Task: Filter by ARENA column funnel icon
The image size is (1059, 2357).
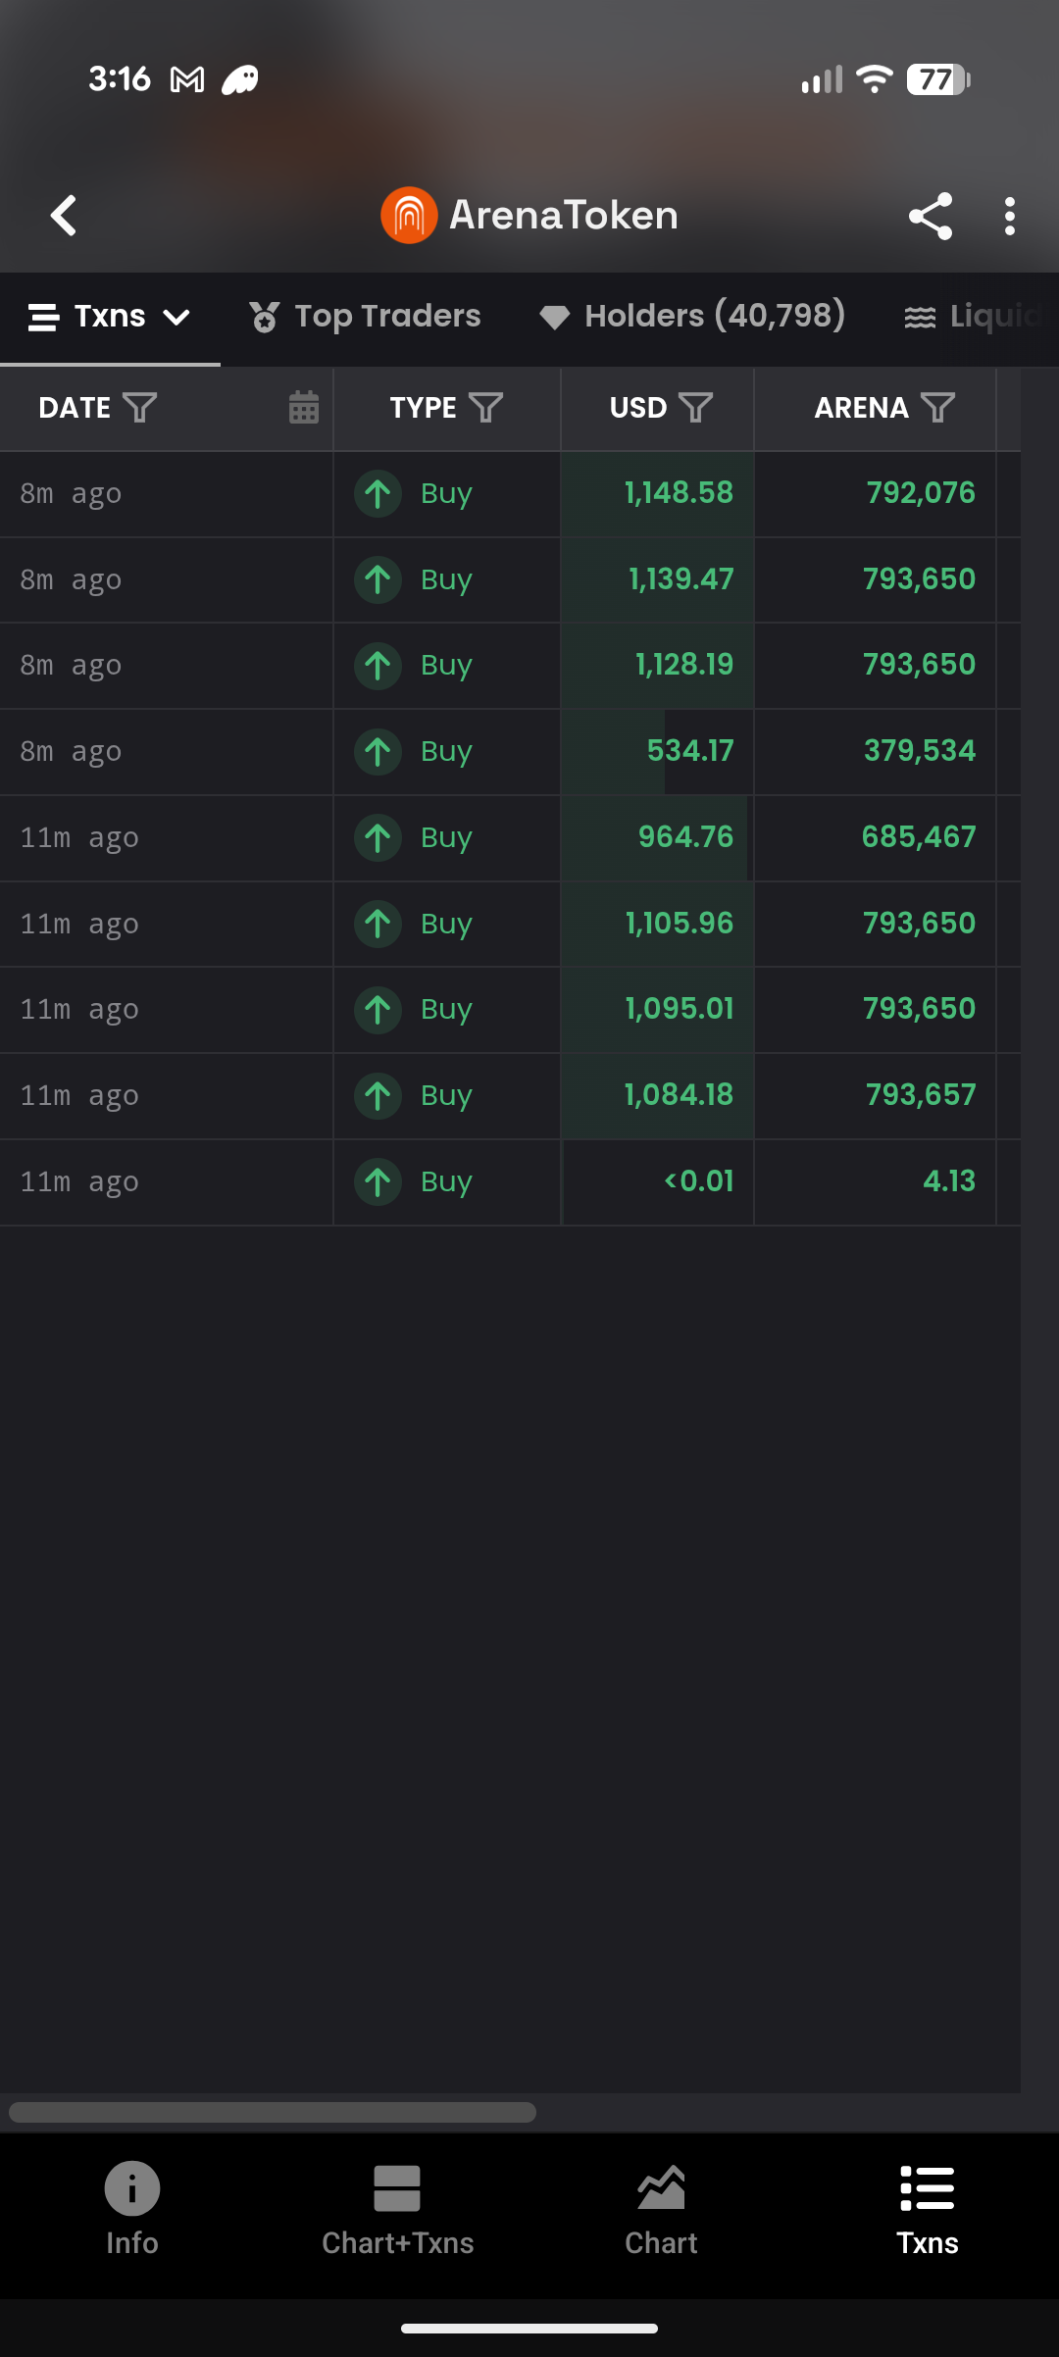Action: click(x=937, y=408)
